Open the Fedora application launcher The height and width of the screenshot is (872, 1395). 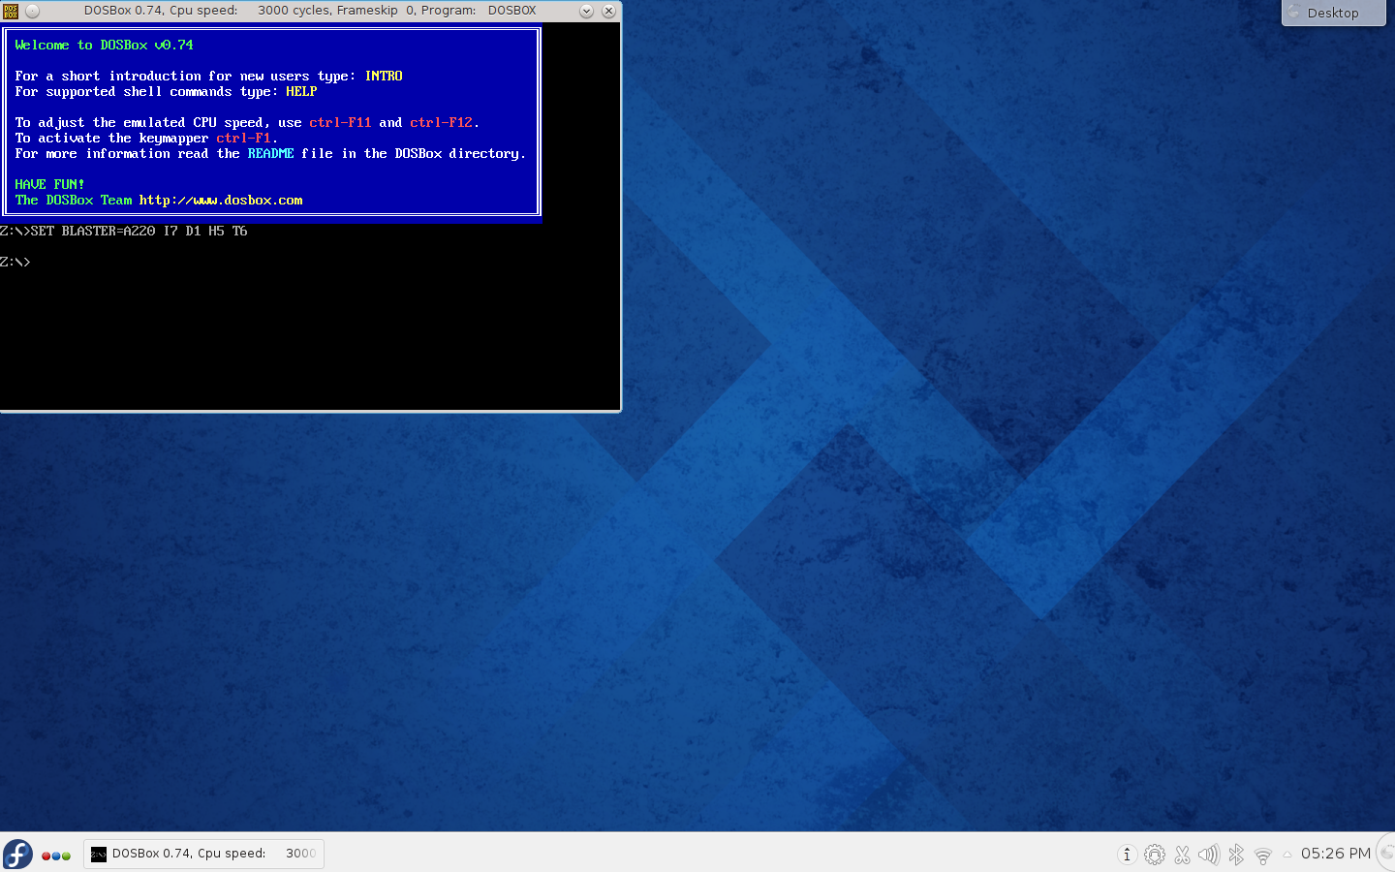[x=17, y=855]
